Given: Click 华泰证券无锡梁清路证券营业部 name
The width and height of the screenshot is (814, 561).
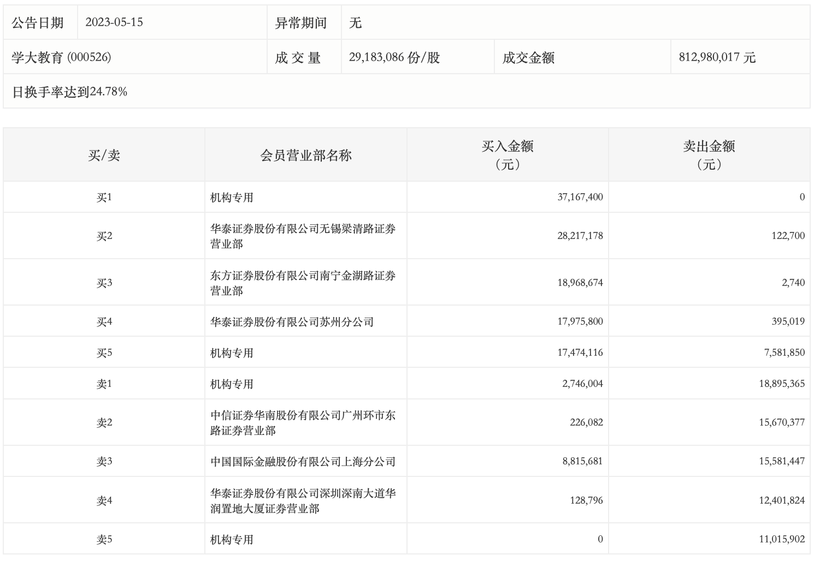Looking at the screenshot, I should (303, 236).
